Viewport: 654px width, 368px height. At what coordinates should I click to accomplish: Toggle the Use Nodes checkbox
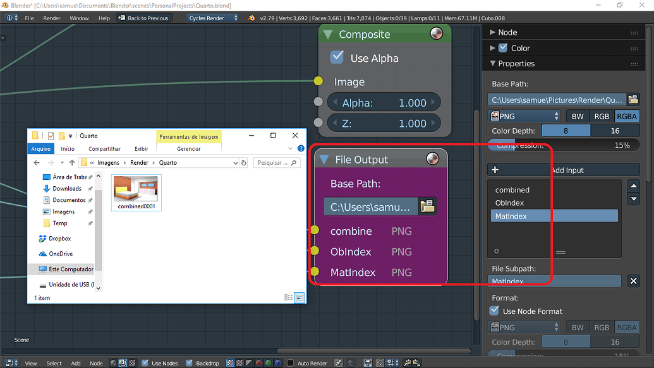(x=145, y=362)
